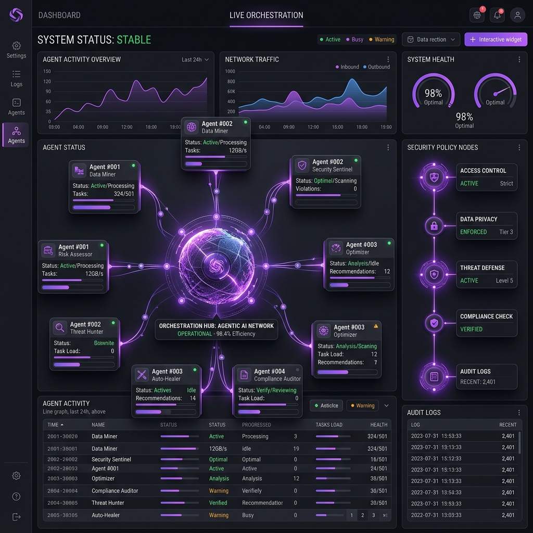Click the Audit Logs scrollbar
The height and width of the screenshot is (533, 533).
pyautogui.click(x=519, y=442)
